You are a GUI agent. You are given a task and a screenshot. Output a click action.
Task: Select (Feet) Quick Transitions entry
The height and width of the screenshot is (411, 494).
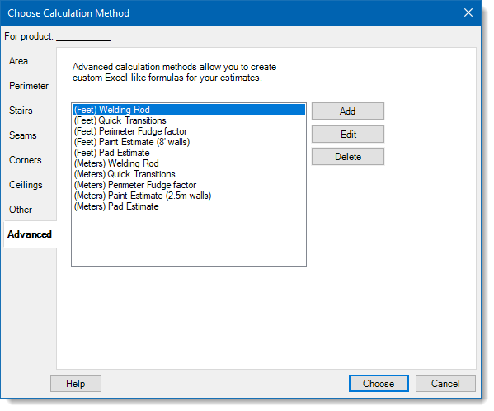coord(189,120)
